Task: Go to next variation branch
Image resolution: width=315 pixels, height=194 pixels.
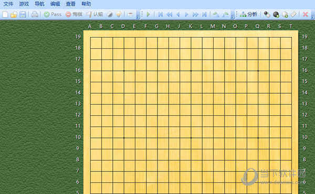Action: pyautogui.click(x=225, y=15)
